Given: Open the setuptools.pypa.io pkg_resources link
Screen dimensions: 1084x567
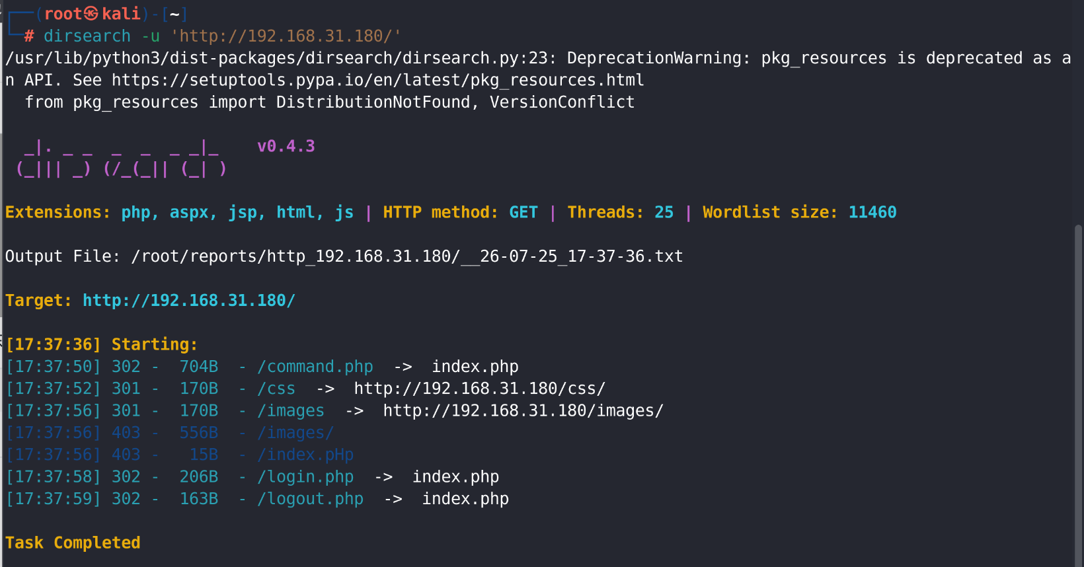Looking at the screenshot, I should [377, 81].
